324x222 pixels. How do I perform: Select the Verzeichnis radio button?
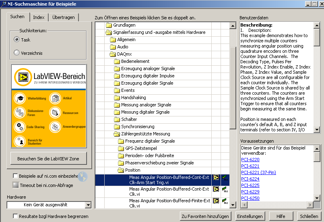point(17,53)
